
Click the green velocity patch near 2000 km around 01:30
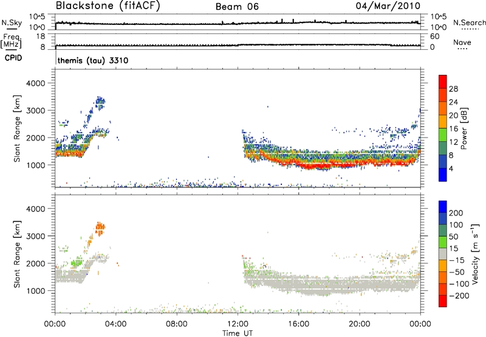(77, 263)
